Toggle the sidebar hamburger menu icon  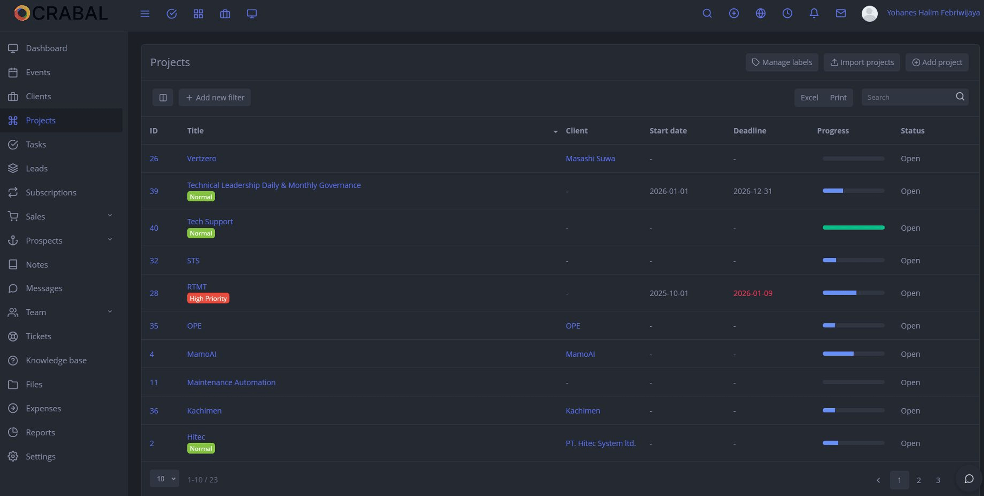pyautogui.click(x=145, y=14)
